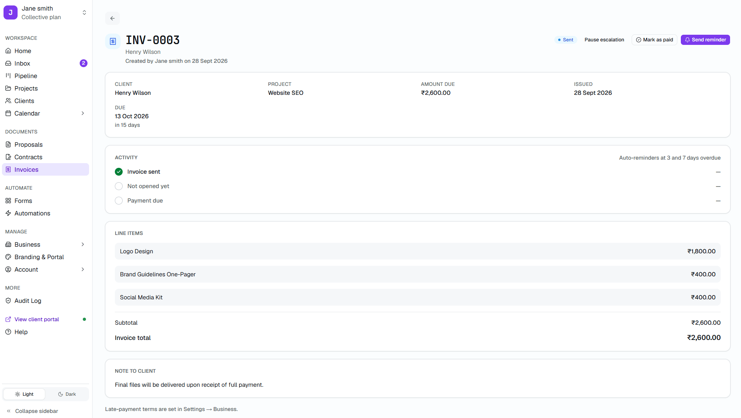Open the Account menu item
The height and width of the screenshot is (418, 741).
click(46, 269)
